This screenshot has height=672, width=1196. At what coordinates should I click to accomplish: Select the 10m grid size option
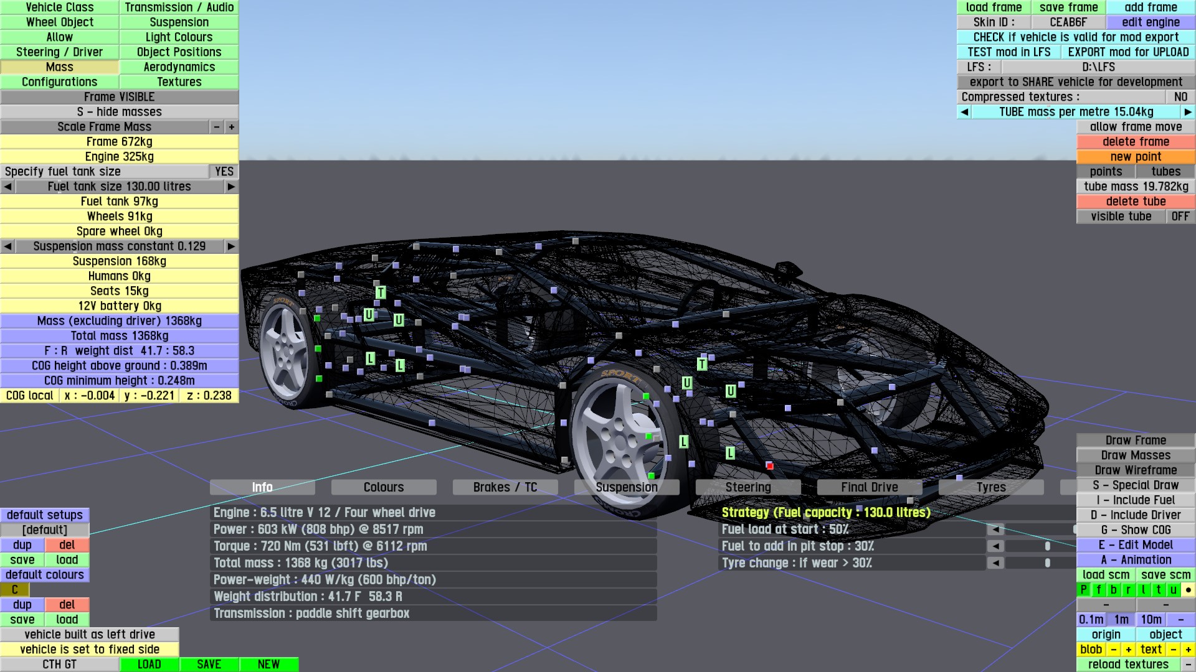pyautogui.click(x=1151, y=620)
